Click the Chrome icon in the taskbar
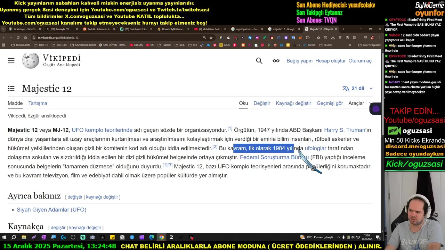Screen dimensions: 445x250 pyautogui.click(x=161, y=237)
